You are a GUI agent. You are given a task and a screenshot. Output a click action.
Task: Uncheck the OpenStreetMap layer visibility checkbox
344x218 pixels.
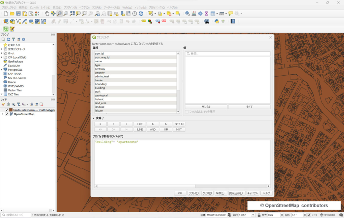7,114
